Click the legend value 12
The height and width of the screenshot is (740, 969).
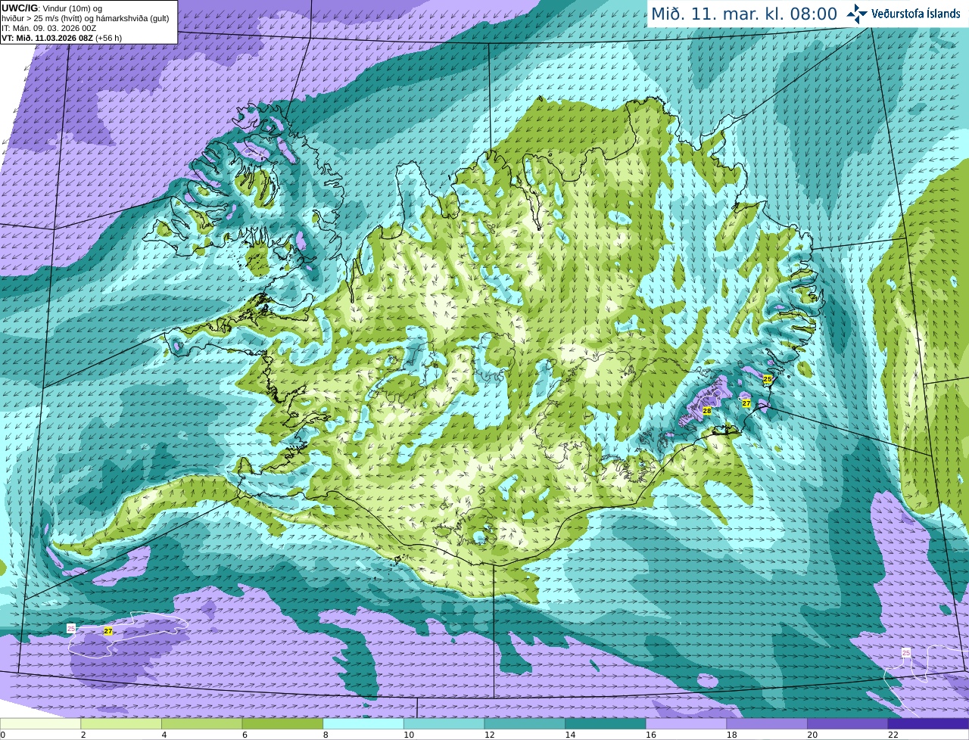(489, 735)
